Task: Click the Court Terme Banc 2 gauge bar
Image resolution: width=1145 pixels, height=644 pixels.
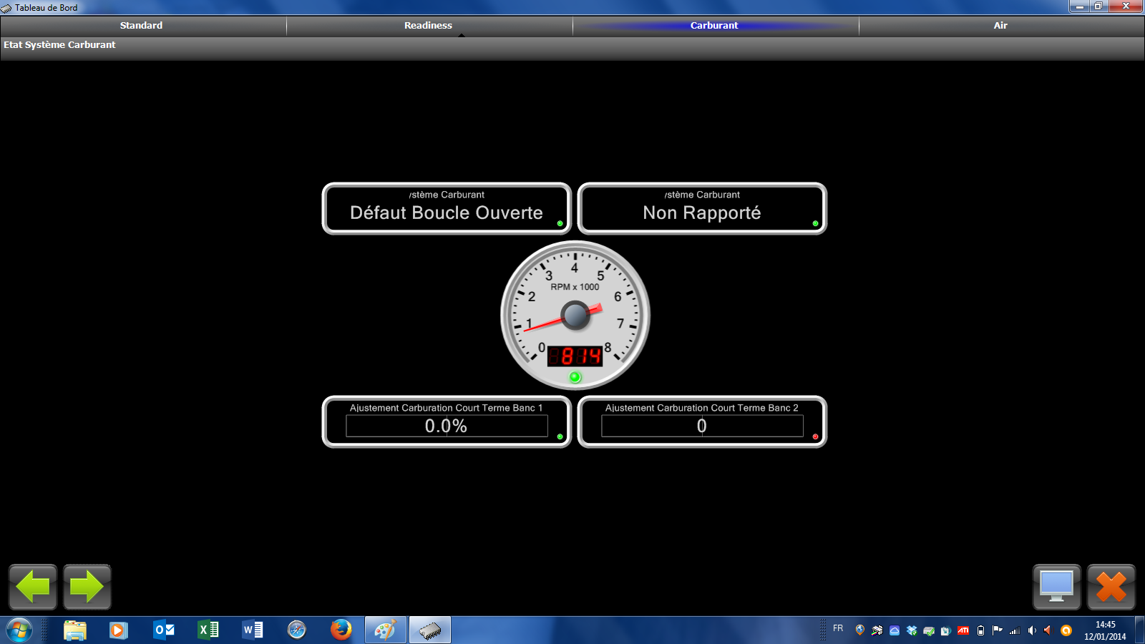Action: (702, 426)
